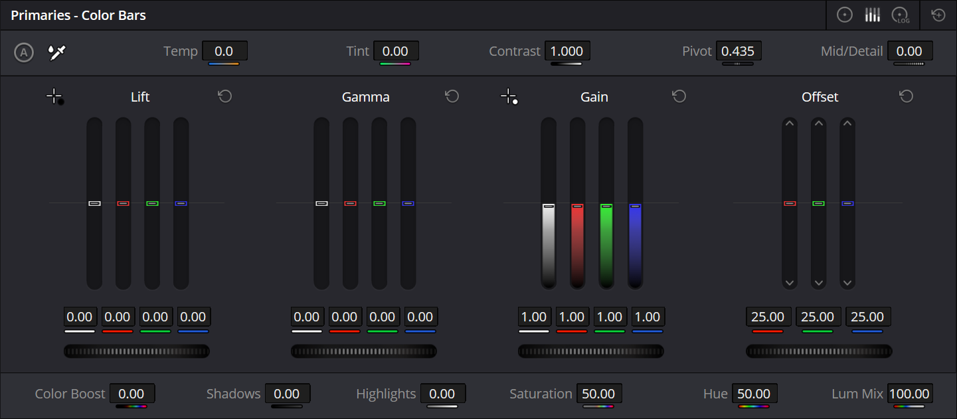Reset the Gain controls
The image size is (957, 419).
(x=679, y=97)
